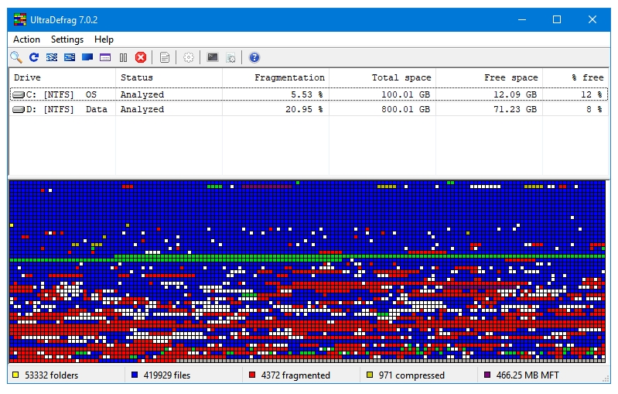Maximize the UltraDefrag window
Viewport: 618px width, 394px height.
coord(557,19)
